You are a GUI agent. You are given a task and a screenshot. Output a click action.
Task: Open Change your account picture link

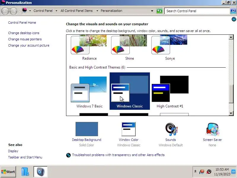pyautogui.click(x=29, y=45)
